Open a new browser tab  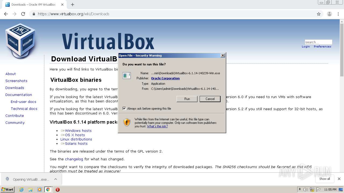[x=73, y=5]
